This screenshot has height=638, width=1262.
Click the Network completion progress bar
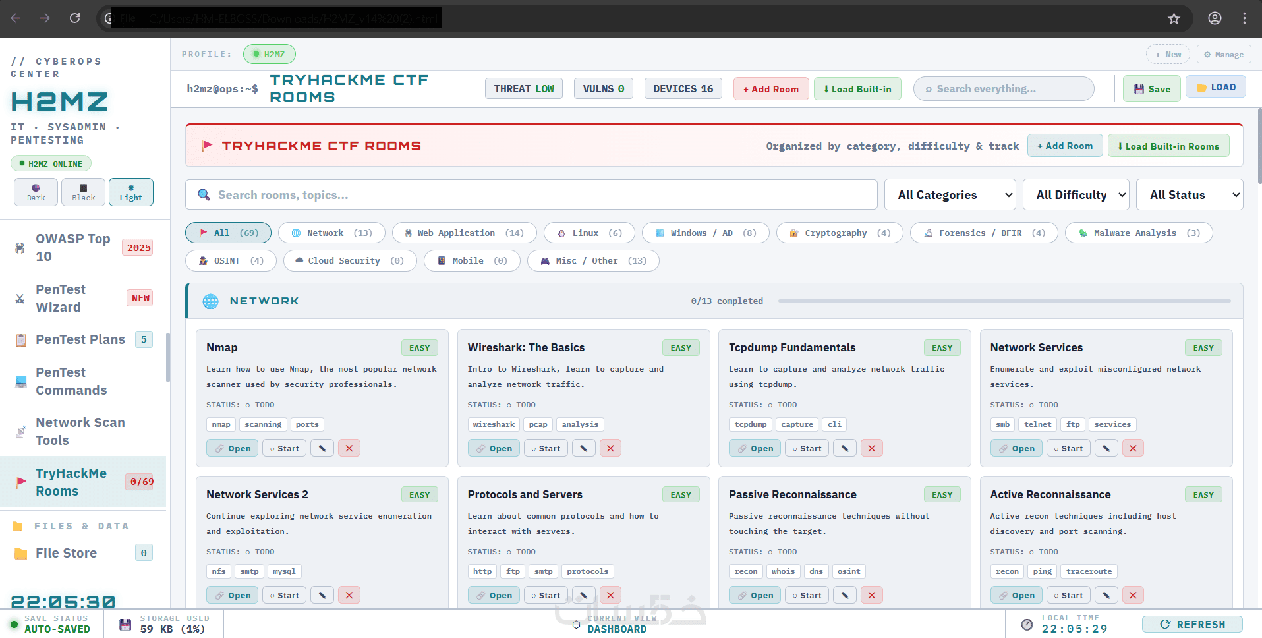pos(1004,301)
